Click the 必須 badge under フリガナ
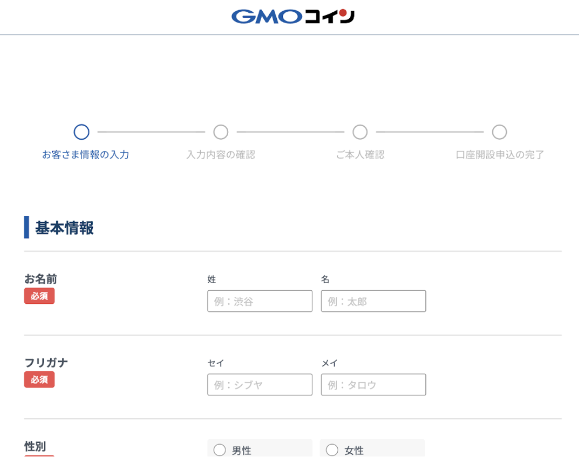579x471 pixels. (x=40, y=379)
